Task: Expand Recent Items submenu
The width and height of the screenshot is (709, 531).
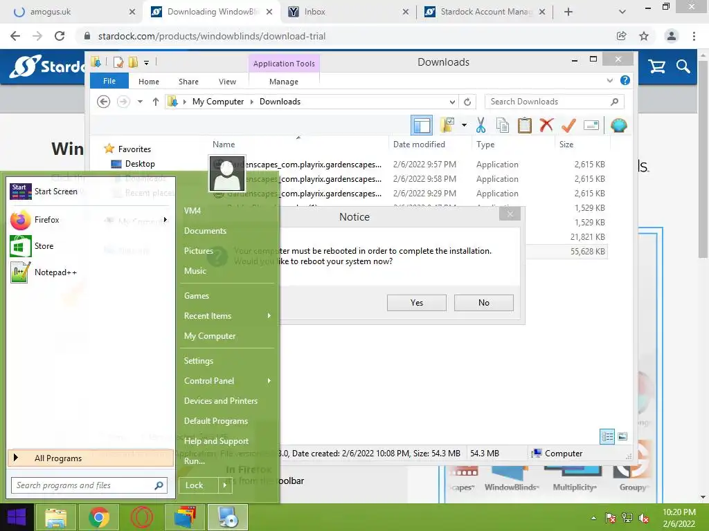Action: click(227, 316)
